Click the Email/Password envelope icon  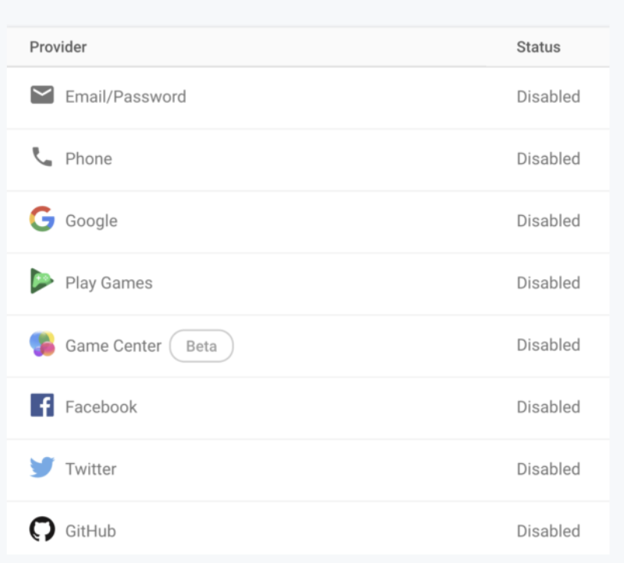42,95
